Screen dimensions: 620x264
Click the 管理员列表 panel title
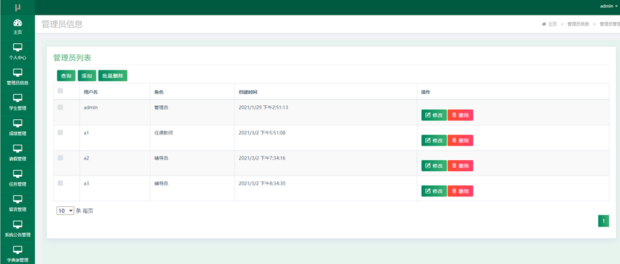73,58
